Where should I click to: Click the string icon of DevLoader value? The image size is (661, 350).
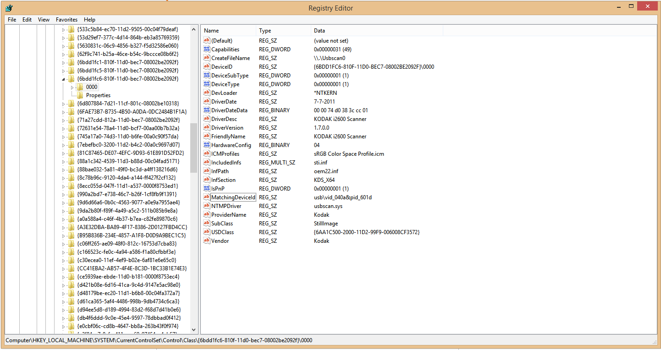coord(206,93)
